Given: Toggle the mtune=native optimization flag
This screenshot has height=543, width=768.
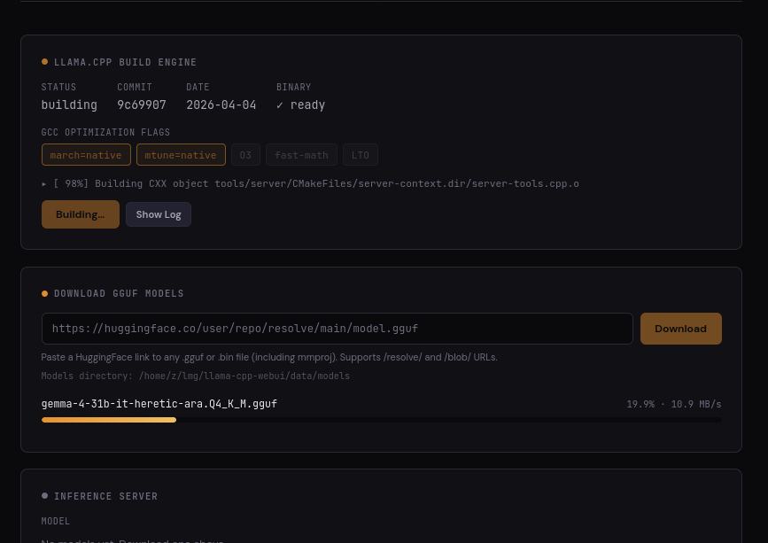Looking at the screenshot, I should 181,155.
